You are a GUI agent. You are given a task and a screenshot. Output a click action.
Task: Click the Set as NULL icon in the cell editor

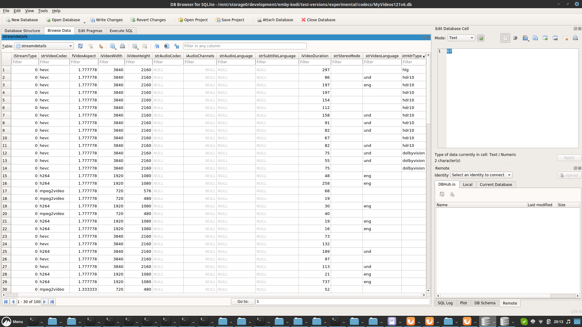pyautogui.click(x=565, y=38)
